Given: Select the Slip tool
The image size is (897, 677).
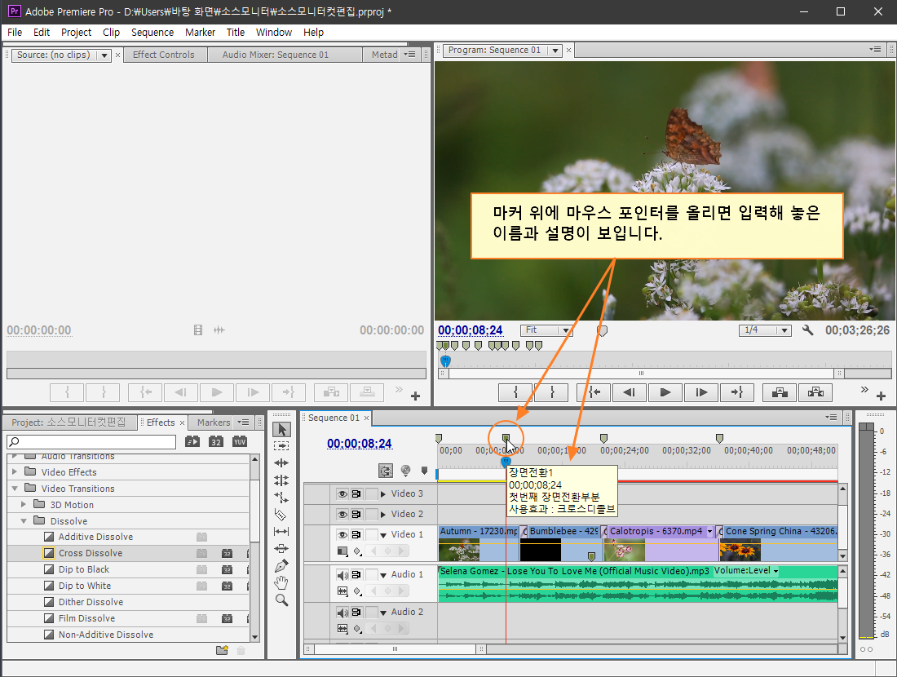Looking at the screenshot, I should pyautogui.click(x=281, y=532).
